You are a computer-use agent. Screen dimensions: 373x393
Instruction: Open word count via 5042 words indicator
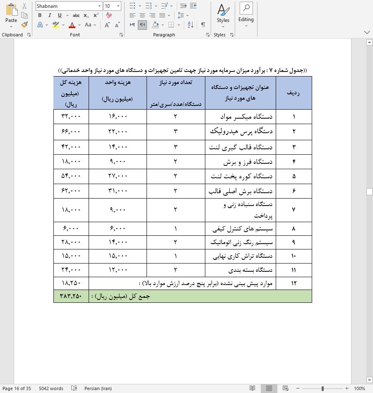(x=51, y=388)
